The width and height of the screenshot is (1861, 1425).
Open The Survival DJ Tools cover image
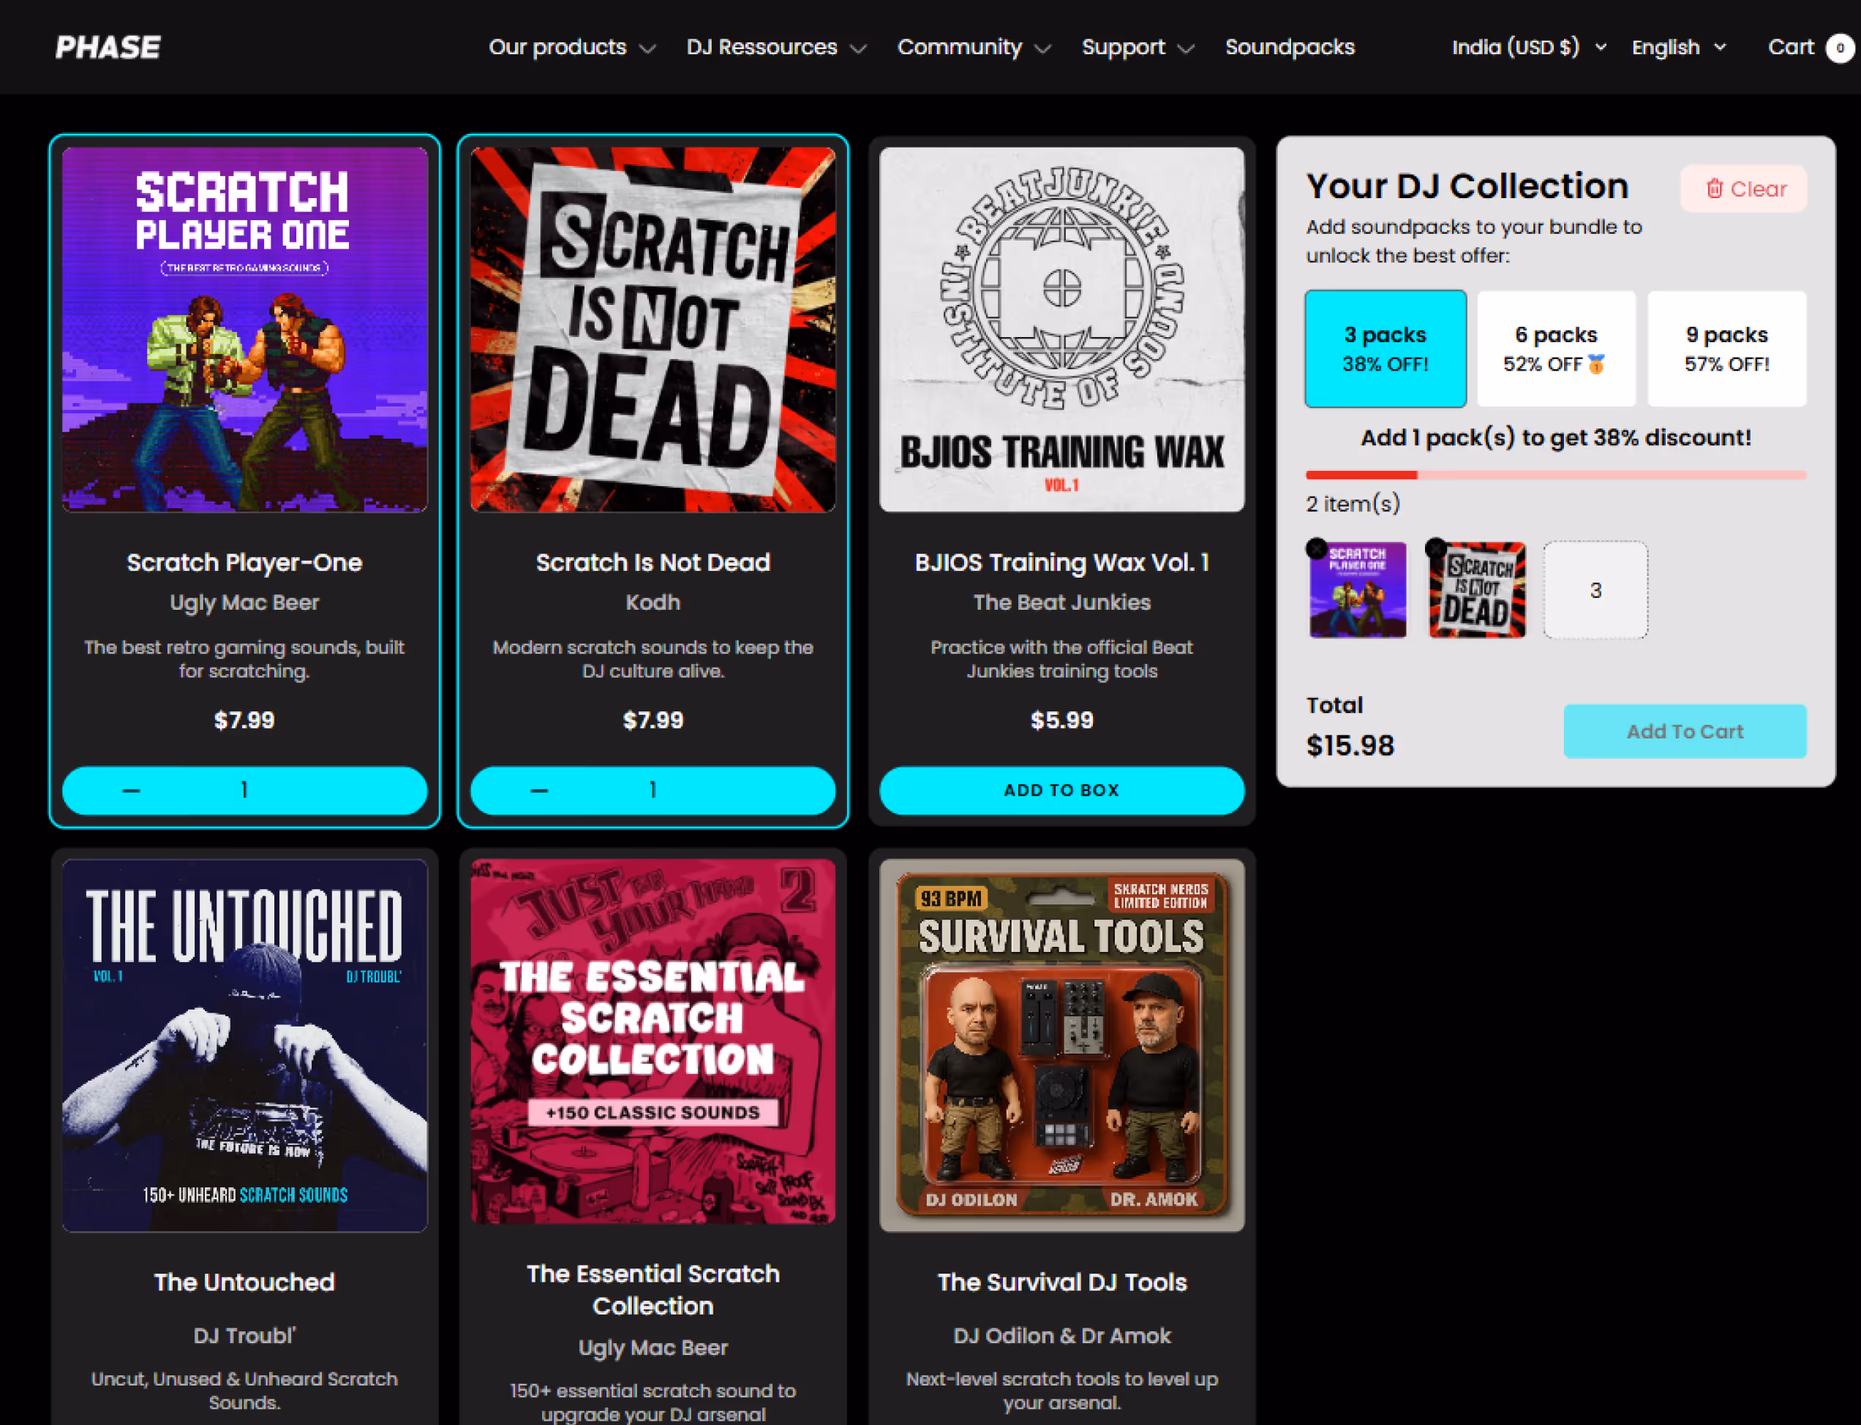click(1061, 1045)
